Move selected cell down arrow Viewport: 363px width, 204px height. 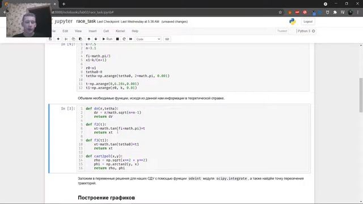tap(96, 39)
